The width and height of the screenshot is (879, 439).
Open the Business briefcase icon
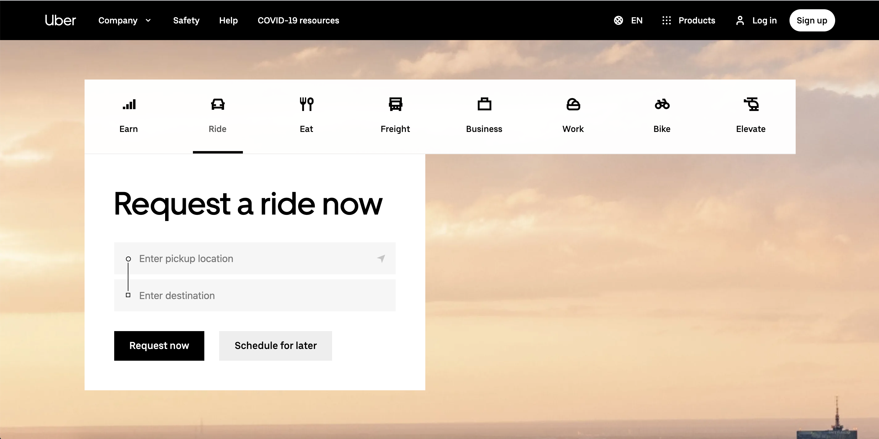[x=484, y=104]
